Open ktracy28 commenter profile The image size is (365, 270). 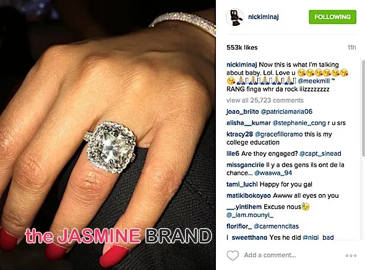pos(239,134)
